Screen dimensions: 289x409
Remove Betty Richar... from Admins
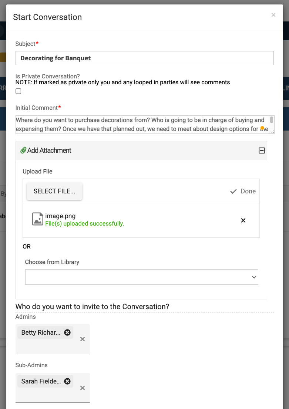coord(67,332)
